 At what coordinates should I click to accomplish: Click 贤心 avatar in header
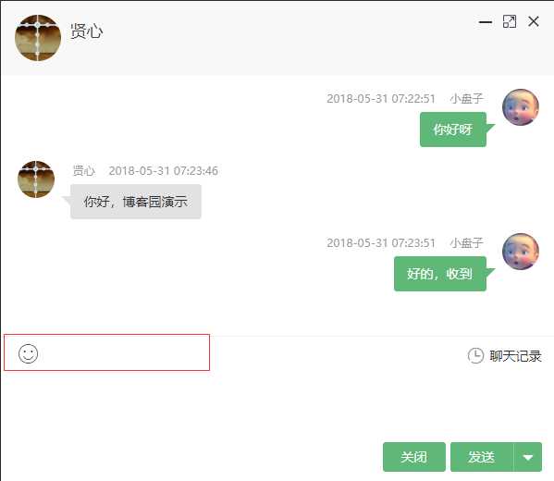pos(38,38)
